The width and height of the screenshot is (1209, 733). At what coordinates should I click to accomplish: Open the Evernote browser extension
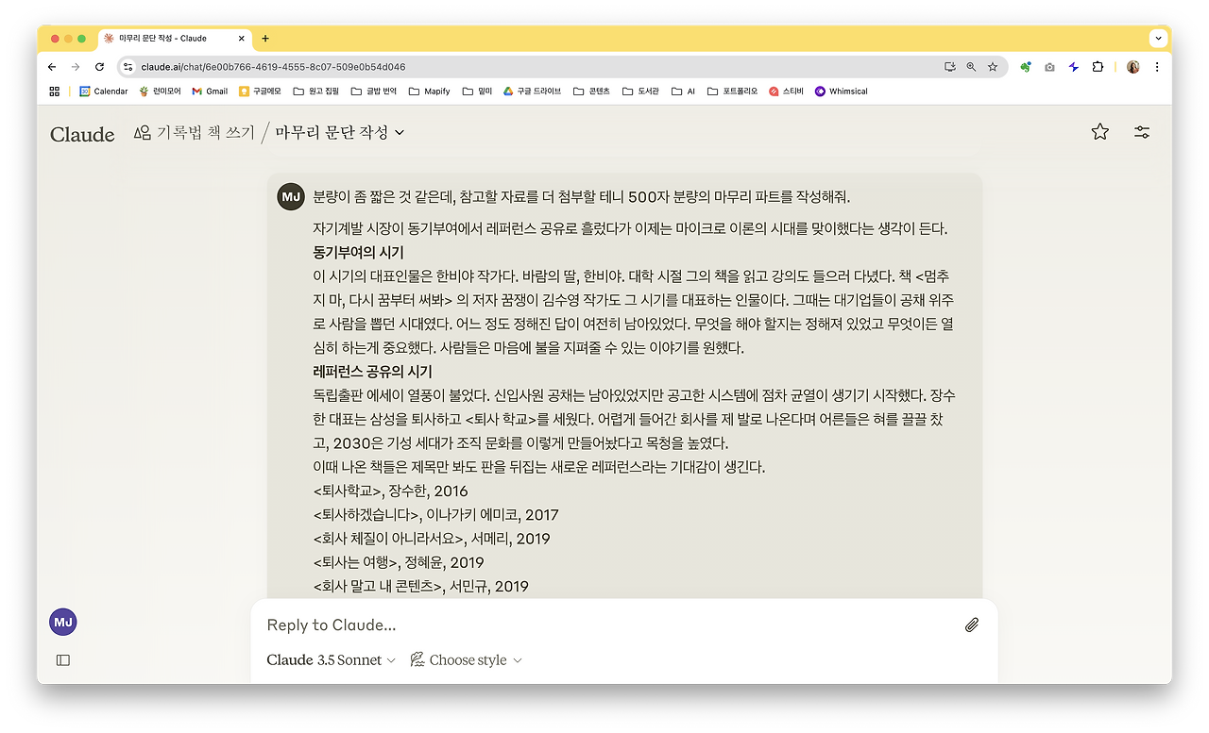point(1026,67)
